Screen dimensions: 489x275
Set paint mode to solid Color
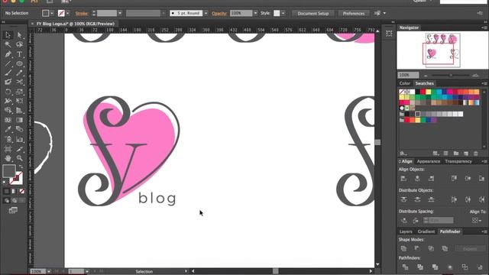tap(7, 191)
